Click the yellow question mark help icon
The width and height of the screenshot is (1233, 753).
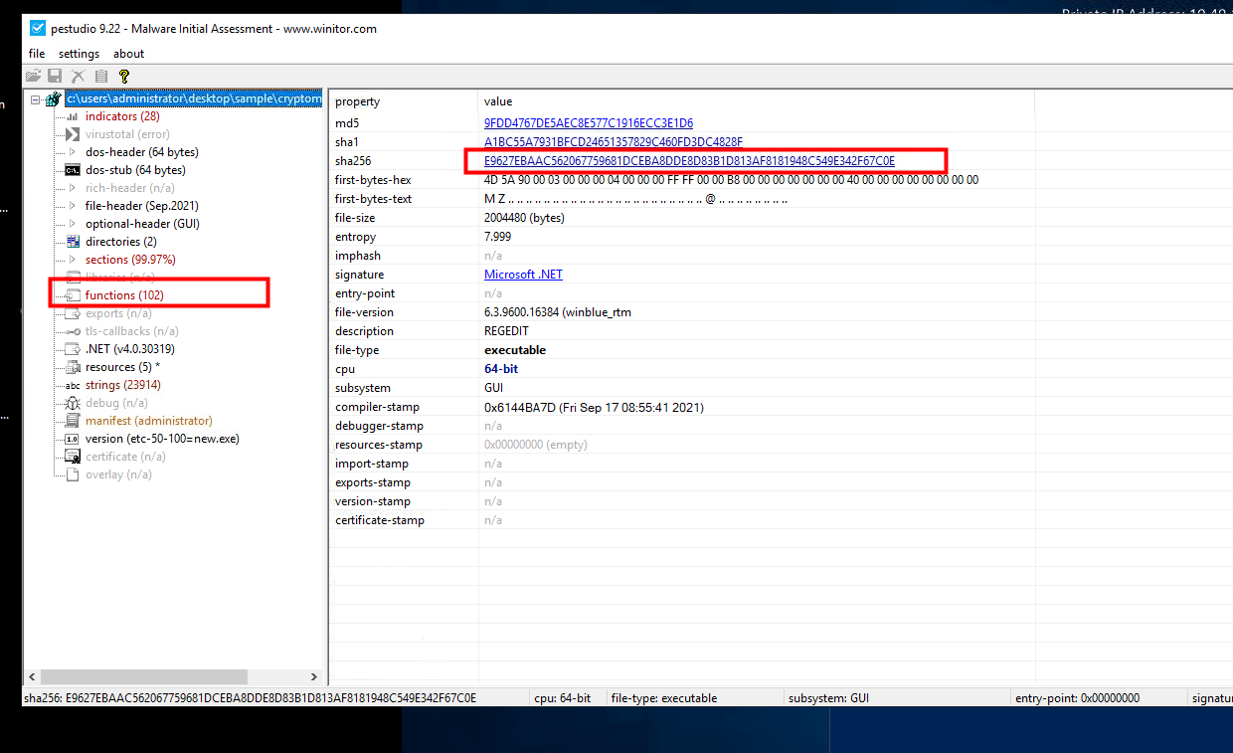click(x=123, y=76)
